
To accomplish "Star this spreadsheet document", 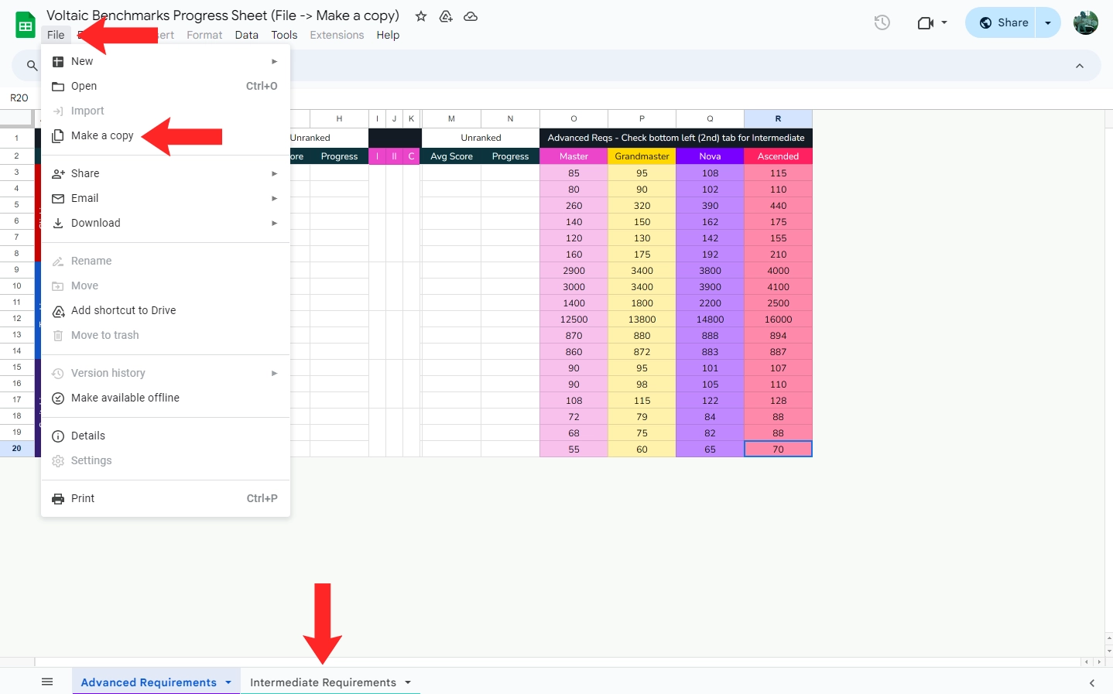I will pyautogui.click(x=421, y=16).
